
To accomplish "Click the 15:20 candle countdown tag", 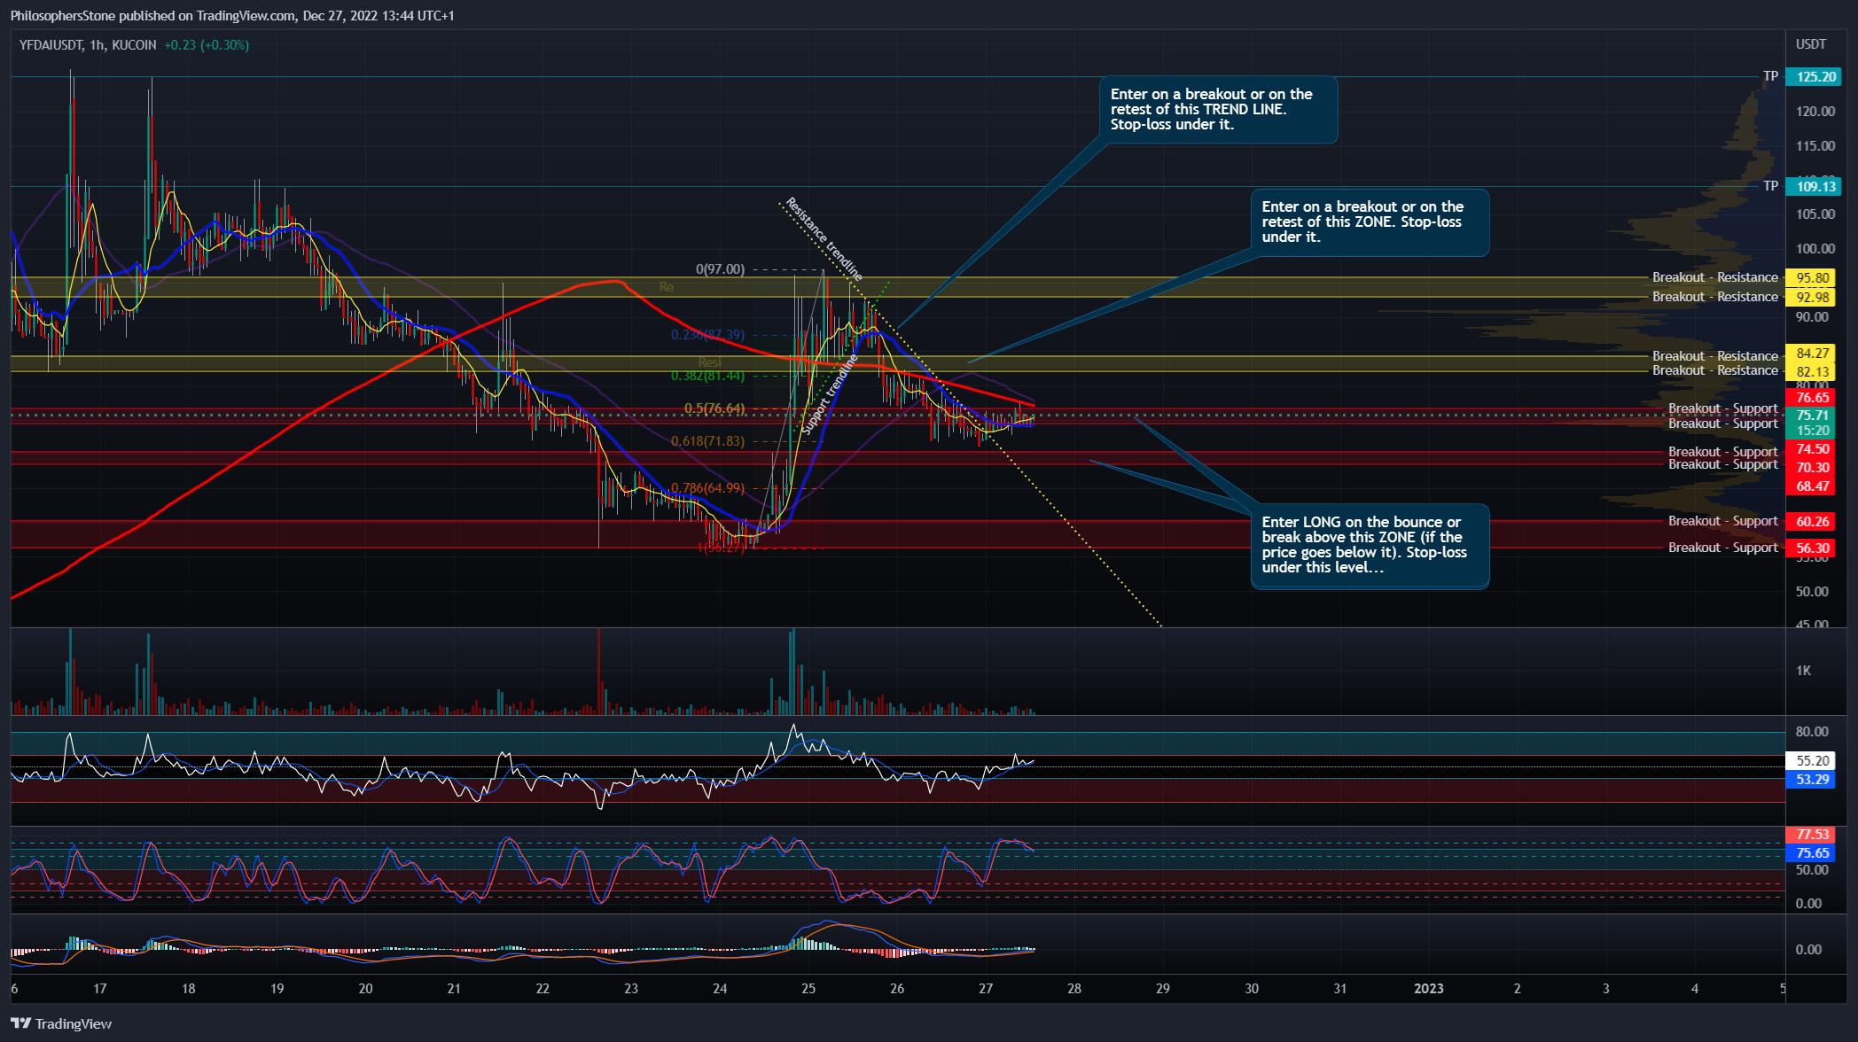I will pos(1811,431).
